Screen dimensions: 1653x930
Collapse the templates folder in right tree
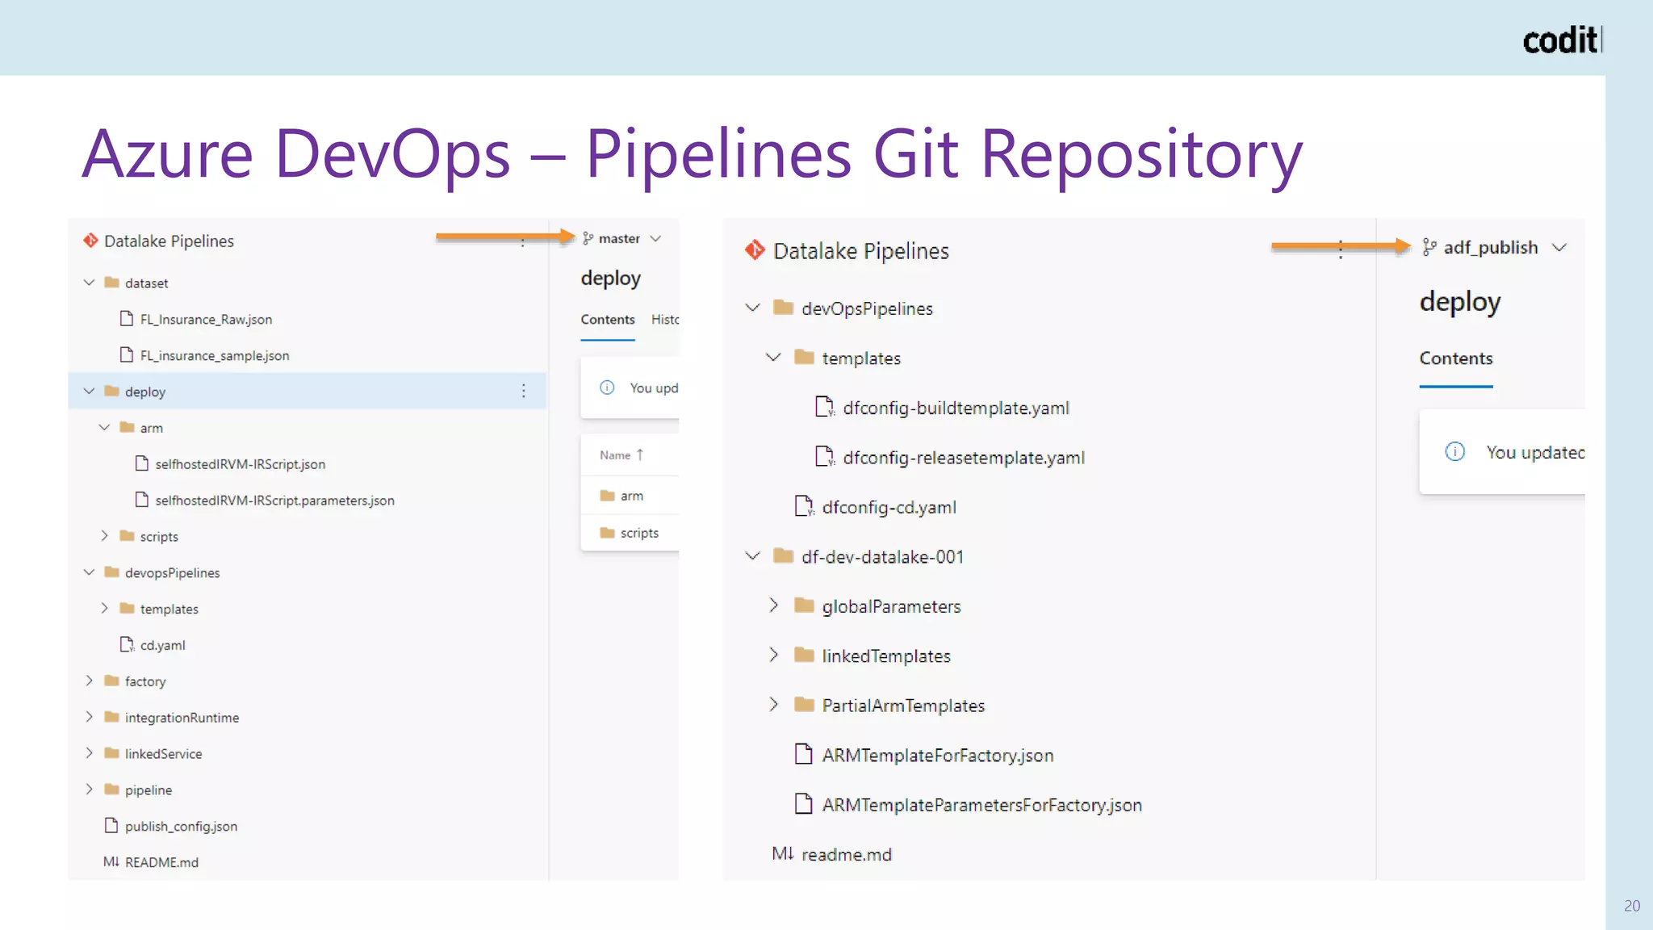pos(773,357)
